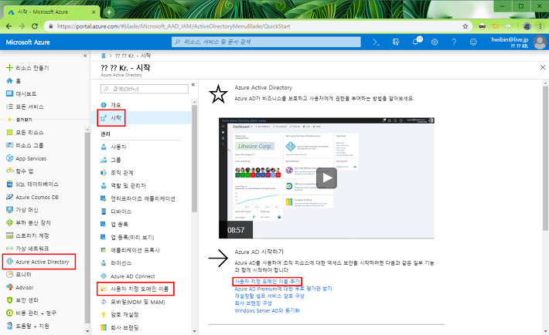Image resolution: width=549 pixels, height=335 pixels.
Task: Open Cloud Shell from the top bar
Action: 377,42
